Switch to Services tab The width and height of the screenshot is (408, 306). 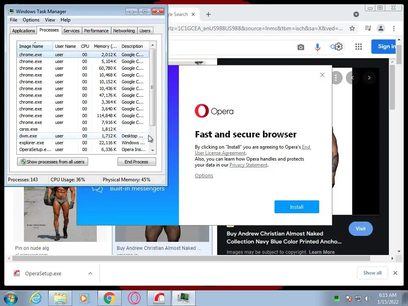71,31
